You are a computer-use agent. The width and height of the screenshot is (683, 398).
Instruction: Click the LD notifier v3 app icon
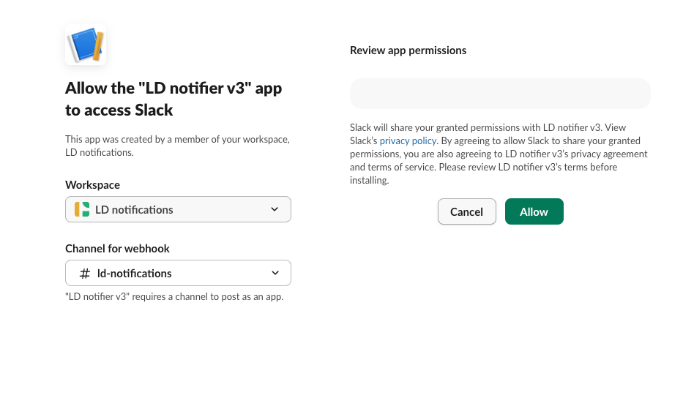click(86, 45)
